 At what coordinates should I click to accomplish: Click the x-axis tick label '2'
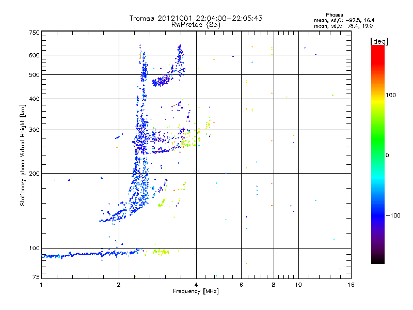(119, 285)
